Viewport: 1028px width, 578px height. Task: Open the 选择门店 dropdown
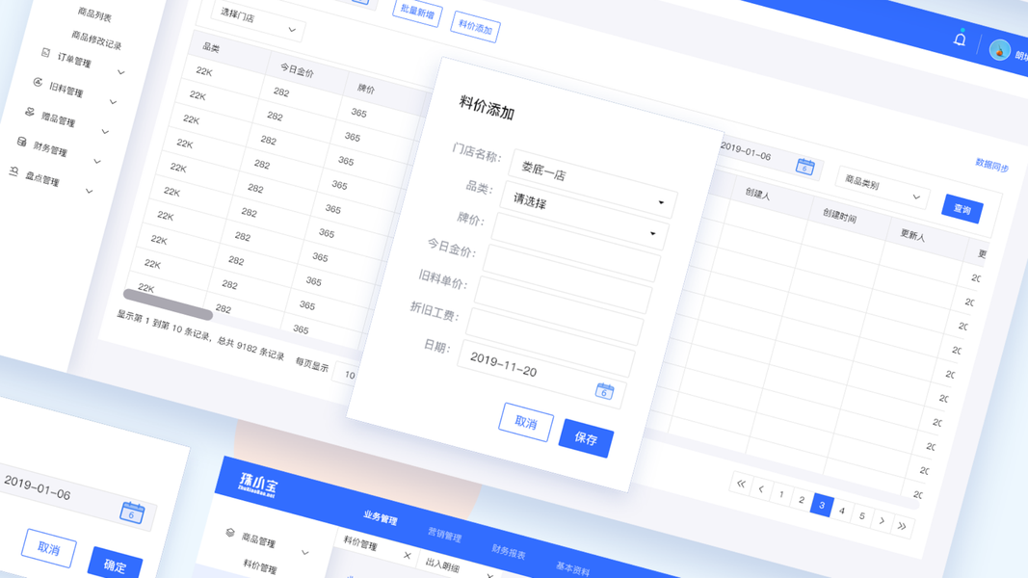click(258, 21)
